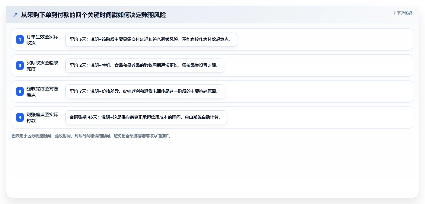Screen dimensions: 425x204
Task: Click the 平均 5天 description box
Action: 151,40
